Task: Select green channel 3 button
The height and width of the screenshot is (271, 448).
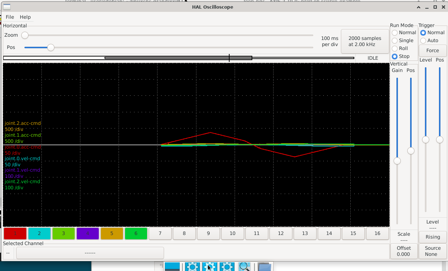Action: 63,234
